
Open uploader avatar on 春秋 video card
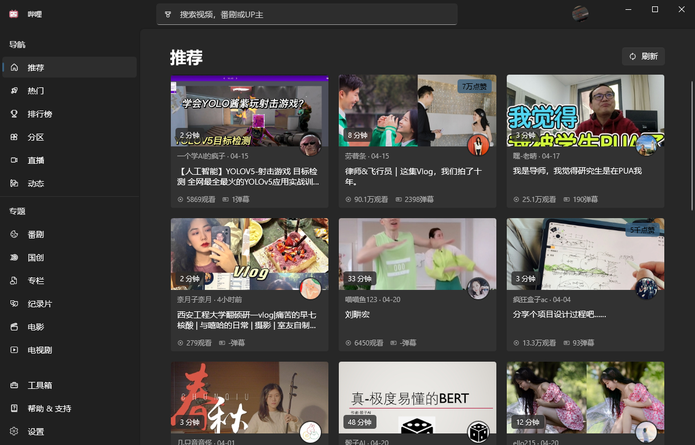310,432
